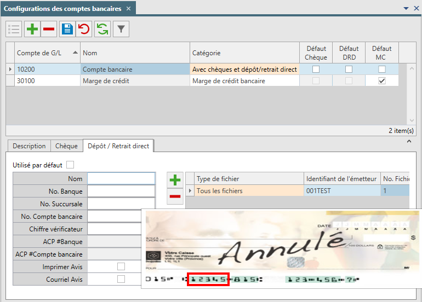Check the Courriel Avis box
This screenshot has height=302, width=422.
pos(121,279)
